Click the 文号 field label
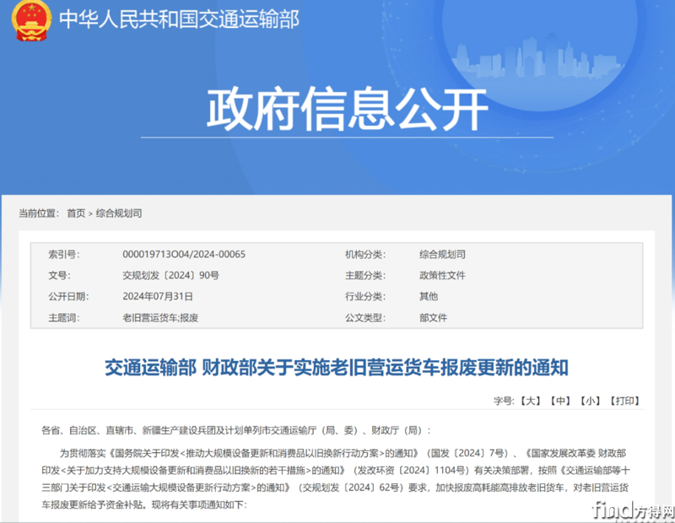 [x=59, y=276]
